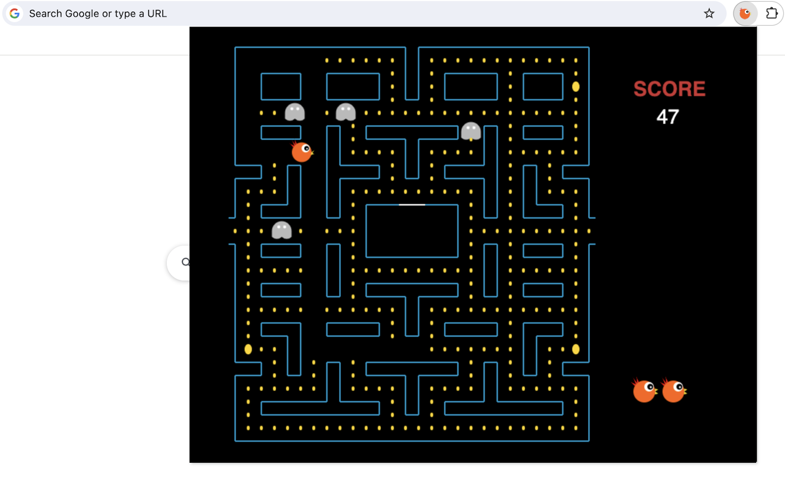Open the profile avatar account menu
Image resolution: width=785 pixels, height=491 pixels.
point(745,13)
